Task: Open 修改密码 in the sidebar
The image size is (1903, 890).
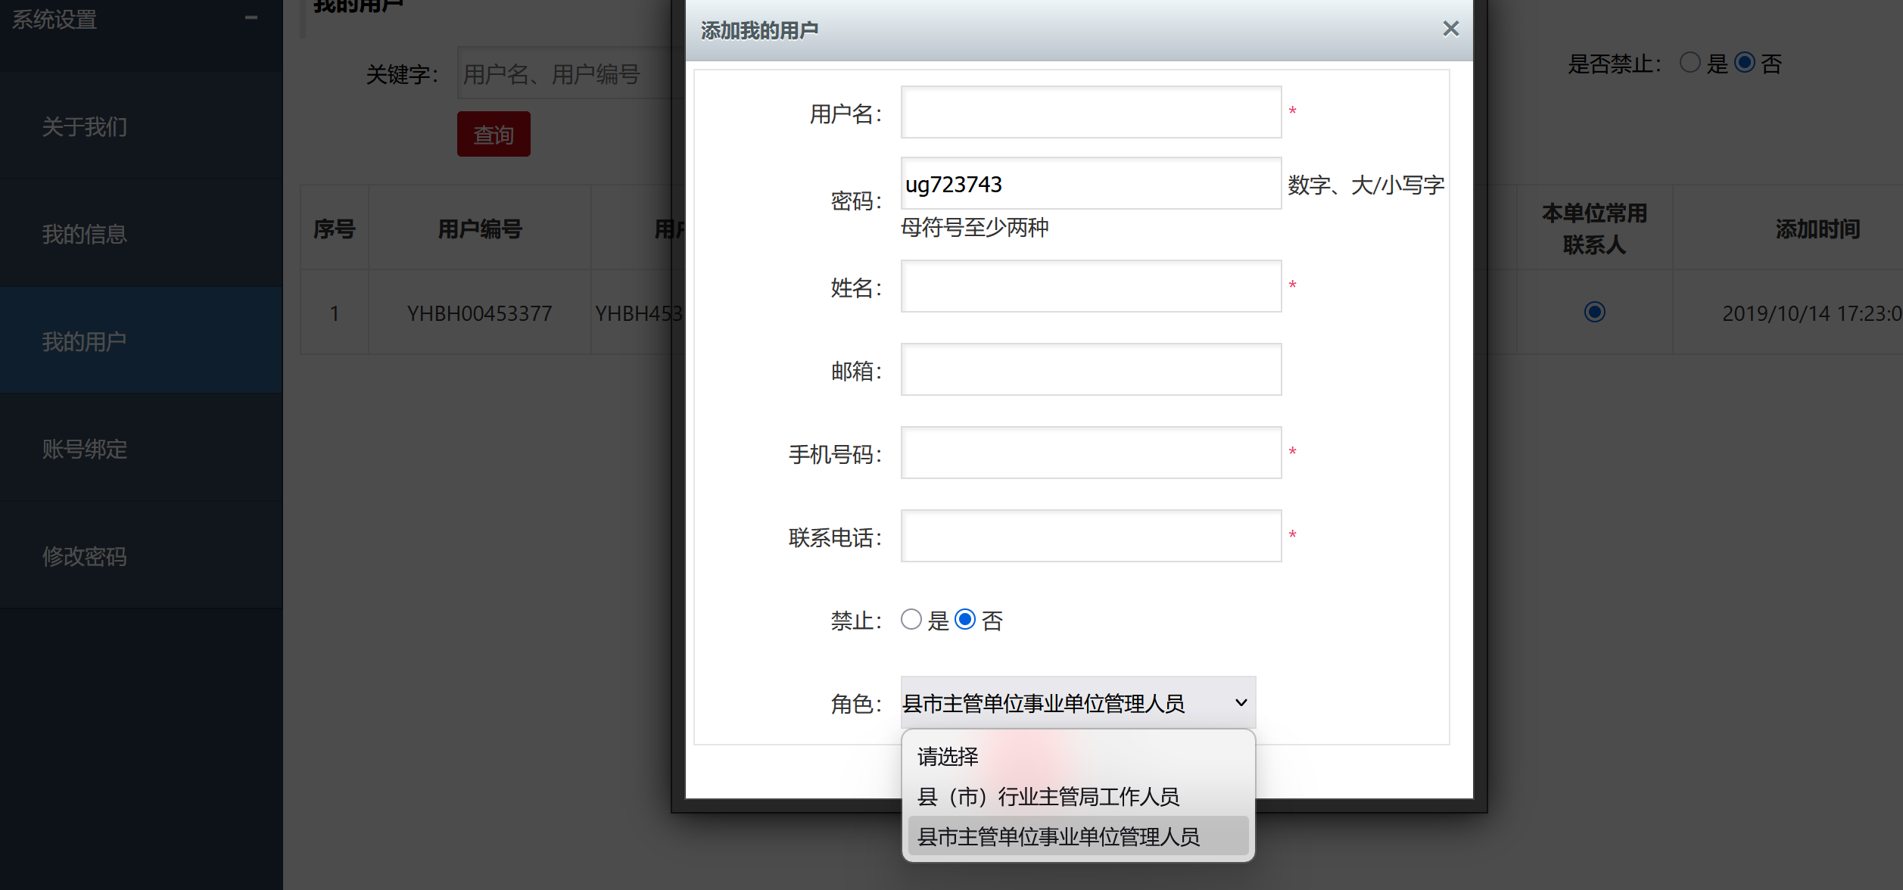Action: tap(141, 556)
